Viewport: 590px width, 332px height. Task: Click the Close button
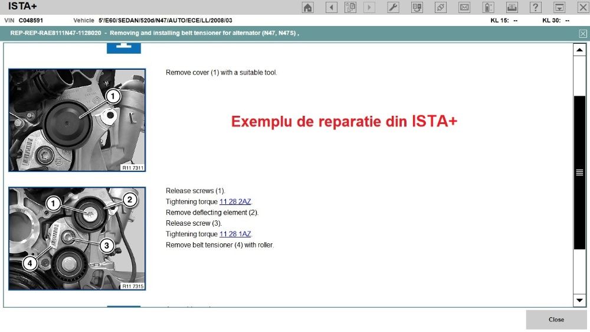coord(556,320)
